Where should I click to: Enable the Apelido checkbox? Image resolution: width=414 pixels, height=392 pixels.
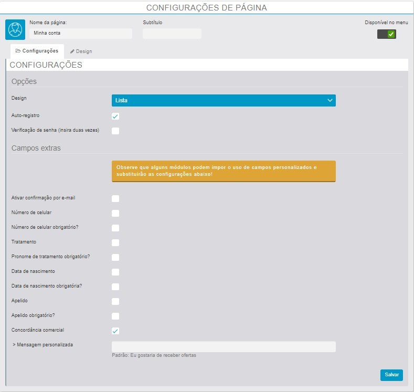click(115, 301)
